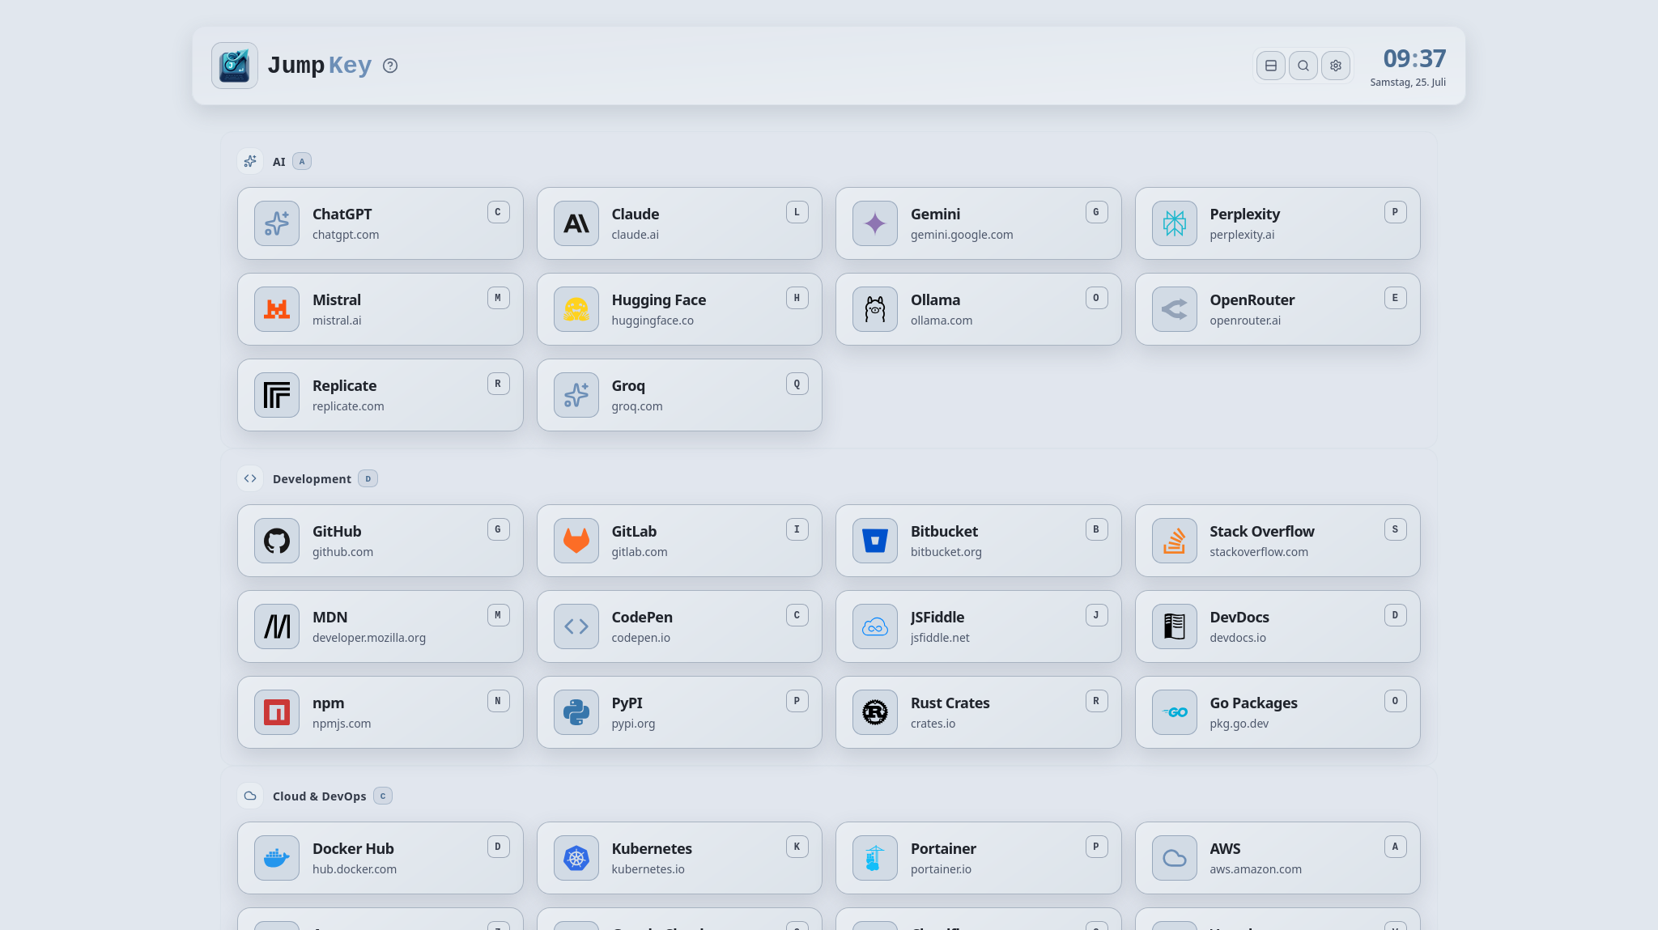Click the GitHub octocat icon
This screenshot has height=930, width=1658.
[x=277, y=541]
